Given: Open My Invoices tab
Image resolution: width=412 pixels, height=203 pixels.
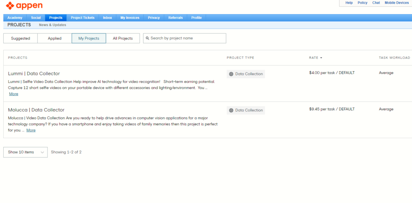Looking at the screenshot, I should pyautogui.click(x=130, y=18).
